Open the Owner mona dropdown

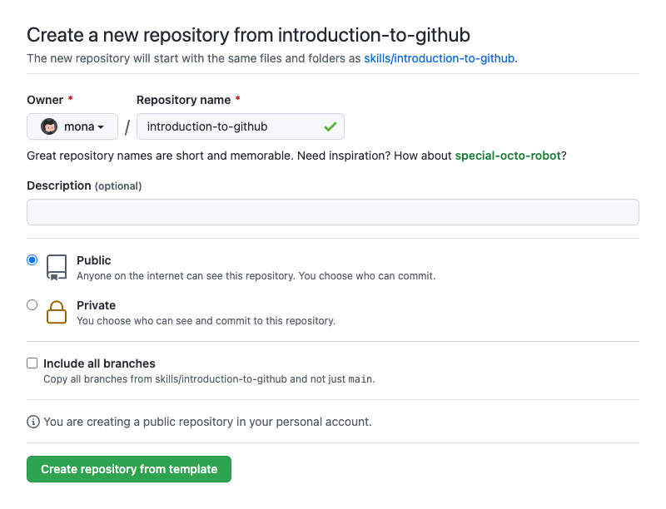72,126
